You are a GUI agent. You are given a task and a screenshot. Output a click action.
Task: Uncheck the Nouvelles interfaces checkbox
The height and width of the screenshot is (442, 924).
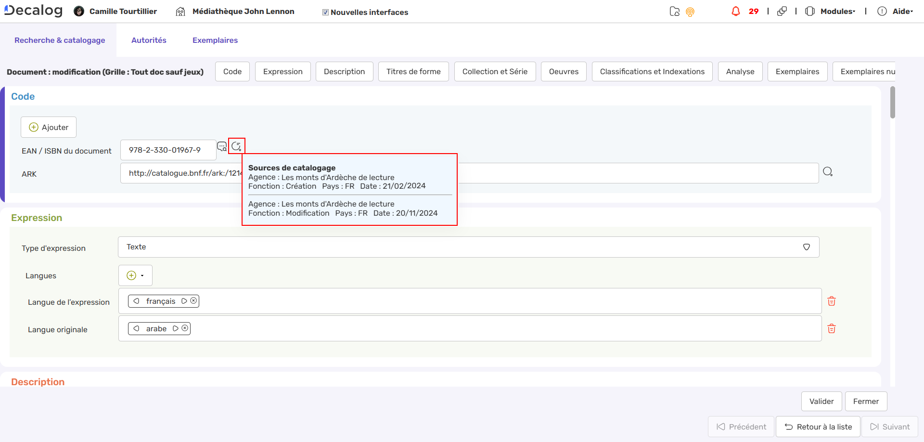click(x=325, y=12)
